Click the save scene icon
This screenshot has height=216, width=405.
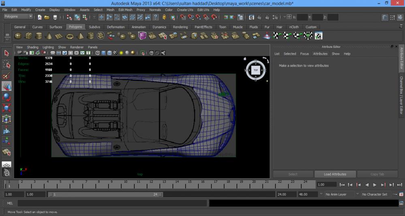55,17
